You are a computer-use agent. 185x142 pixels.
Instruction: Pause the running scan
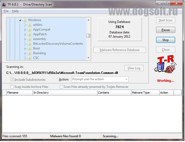(x=166, y=30)
